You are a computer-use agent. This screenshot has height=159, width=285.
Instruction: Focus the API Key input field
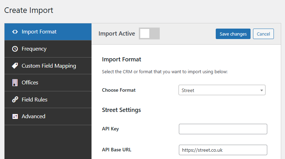[x=223, y=129]
